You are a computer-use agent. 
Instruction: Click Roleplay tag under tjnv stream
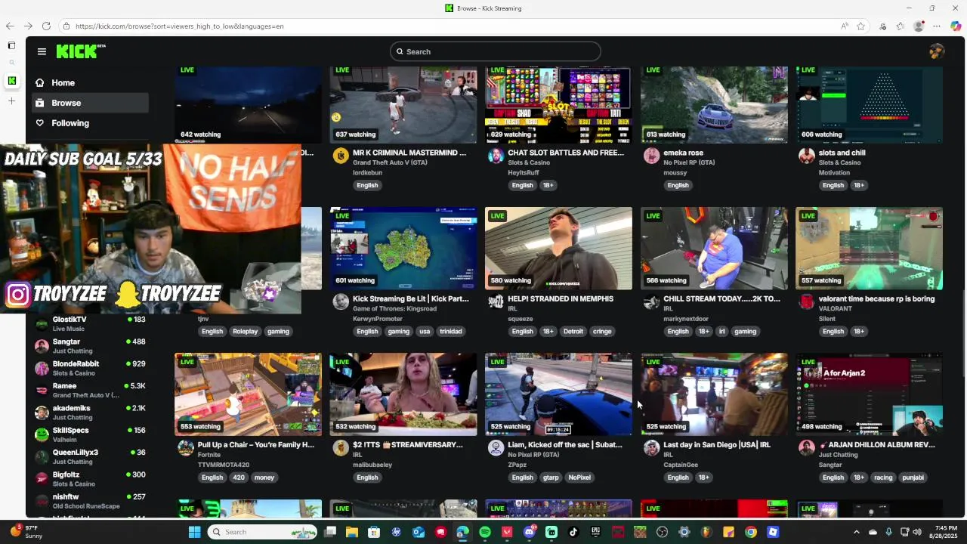[245, 331]
